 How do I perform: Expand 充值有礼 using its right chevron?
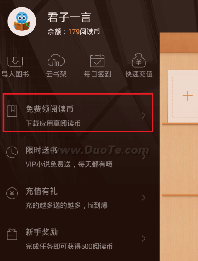tap(144, 197)
